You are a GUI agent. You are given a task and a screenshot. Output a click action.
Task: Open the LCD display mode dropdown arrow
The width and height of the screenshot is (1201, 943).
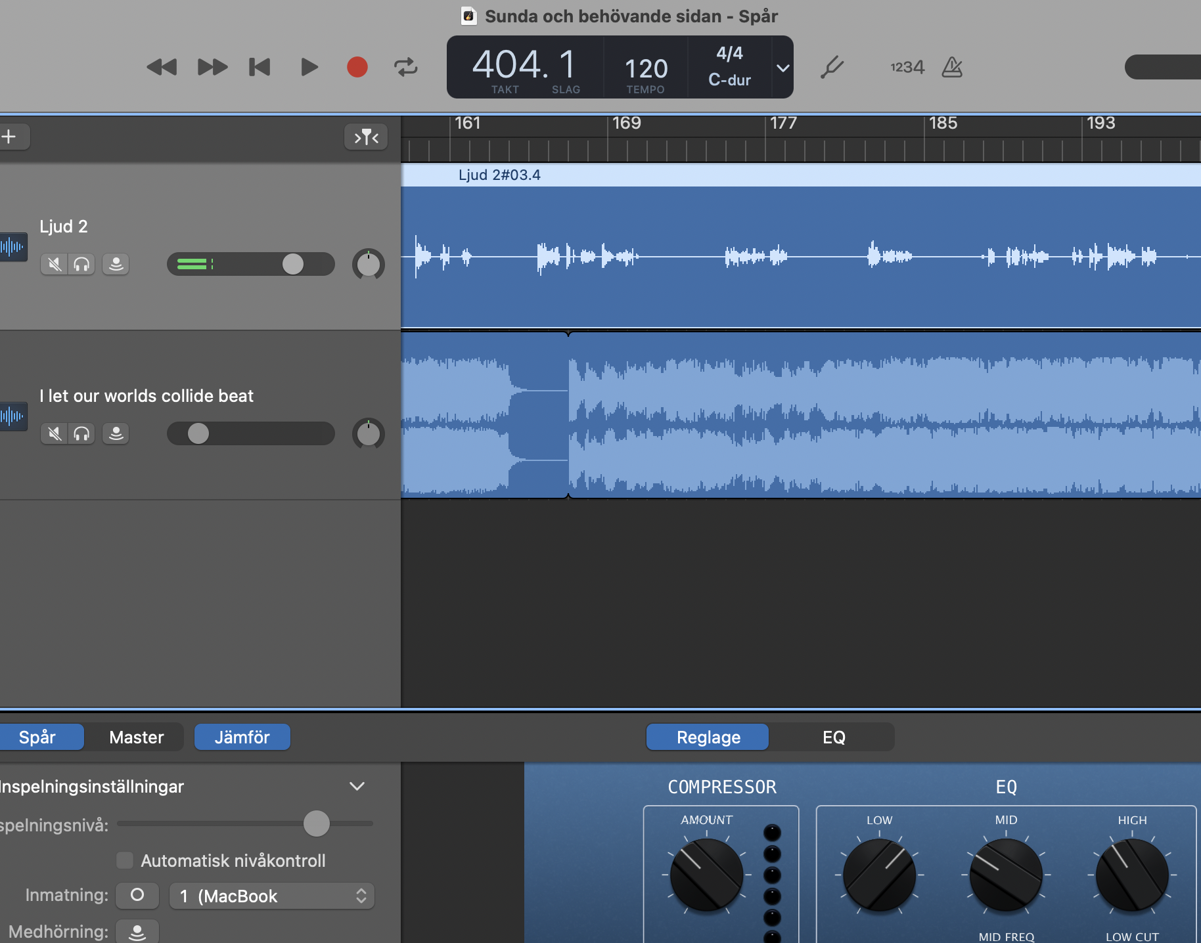pos(782,68)
